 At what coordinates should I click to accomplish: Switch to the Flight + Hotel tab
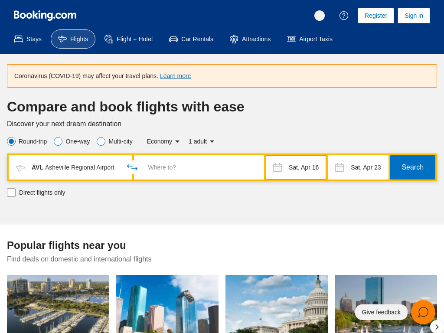coord(128,39)
